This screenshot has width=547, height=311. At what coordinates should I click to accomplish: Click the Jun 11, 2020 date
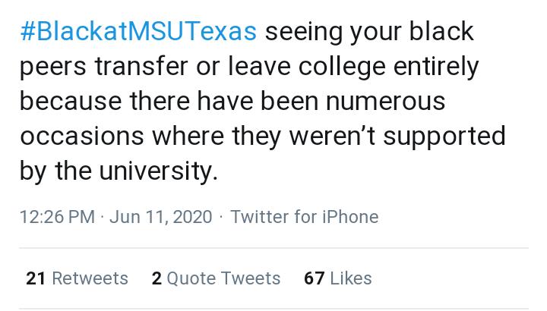pyautogui.click(x=161, y=217)
